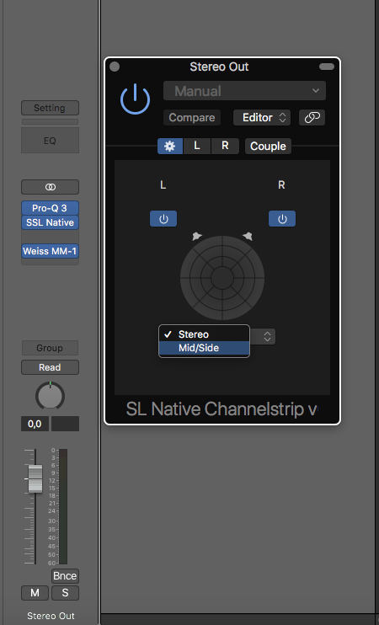
Task: Select the left speaker icon on panner
Action: pyautogui.click(x=197, y=236)
